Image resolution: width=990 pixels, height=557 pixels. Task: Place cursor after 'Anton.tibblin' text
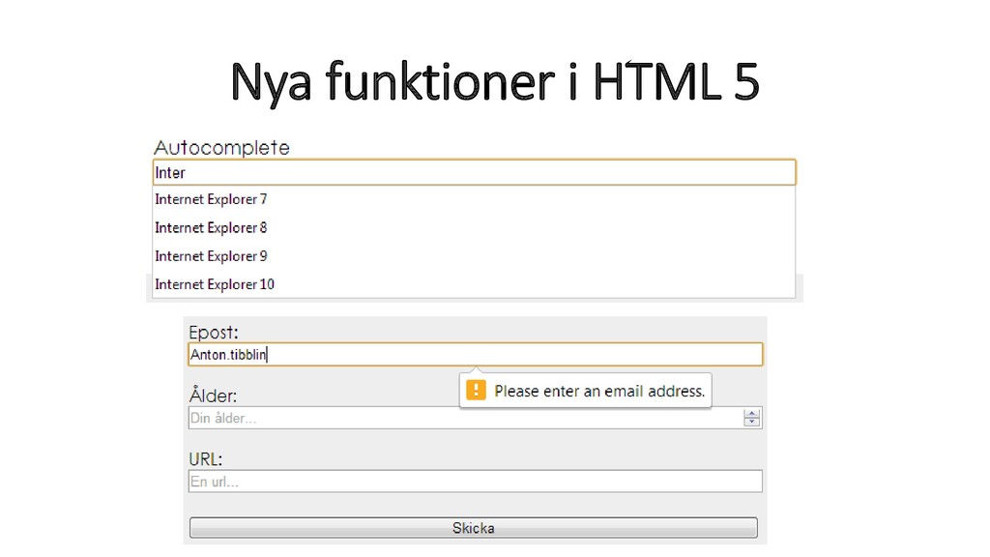268,355
